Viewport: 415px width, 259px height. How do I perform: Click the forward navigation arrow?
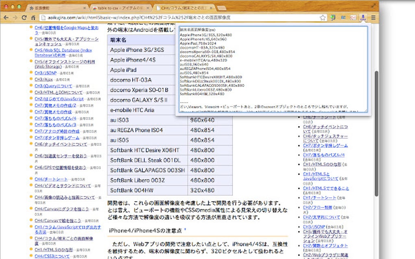pyautogui.click(x=15, y=17)
